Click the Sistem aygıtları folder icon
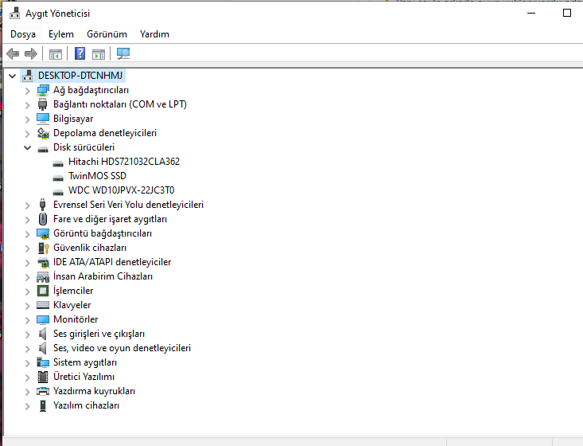This screenshot has height=446, width=583. pos(43,362)
